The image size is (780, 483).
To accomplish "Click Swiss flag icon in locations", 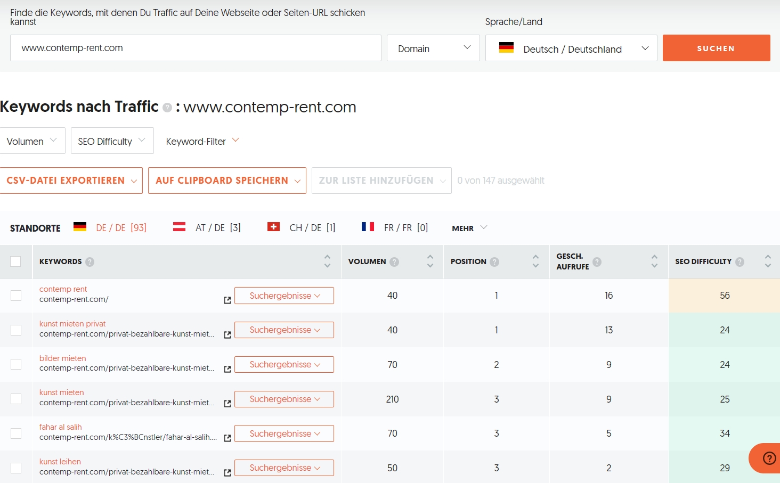I will [x=273, y=227].
